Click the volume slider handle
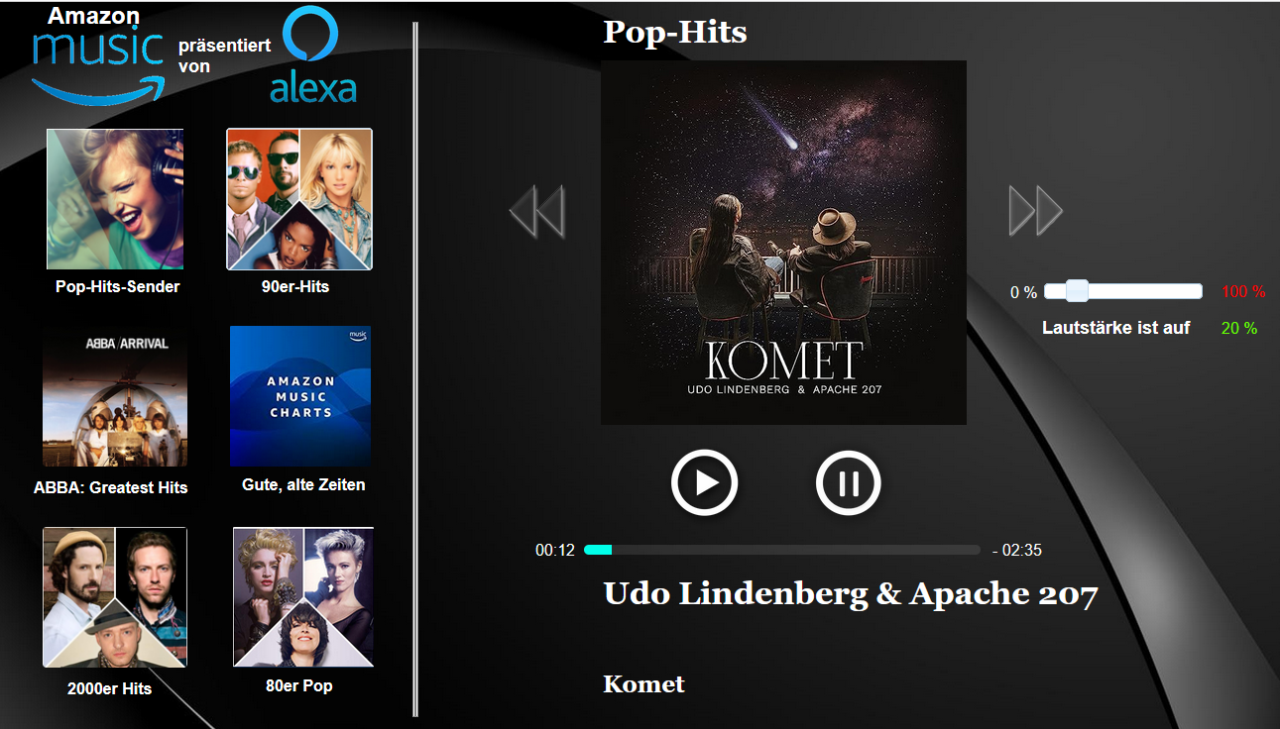Image resolution: width=1280 pixels, height=729 pixels. pyautogui.click(x=1077, y=290)
